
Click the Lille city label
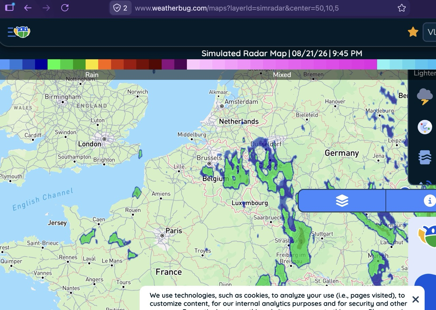coord(179,167)
